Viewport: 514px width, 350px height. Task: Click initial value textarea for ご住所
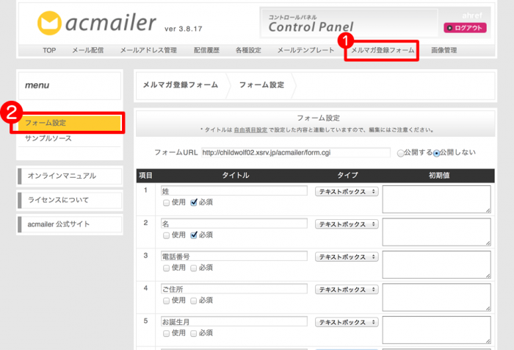click(x=436, y=298)
